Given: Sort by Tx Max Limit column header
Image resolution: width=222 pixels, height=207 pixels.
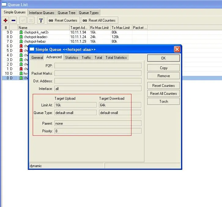Looking at the screenshot, I should pyautogui.click(x=121, y=28).
